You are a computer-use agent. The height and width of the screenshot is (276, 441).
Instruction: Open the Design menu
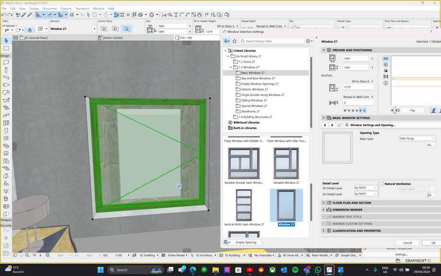34,9
